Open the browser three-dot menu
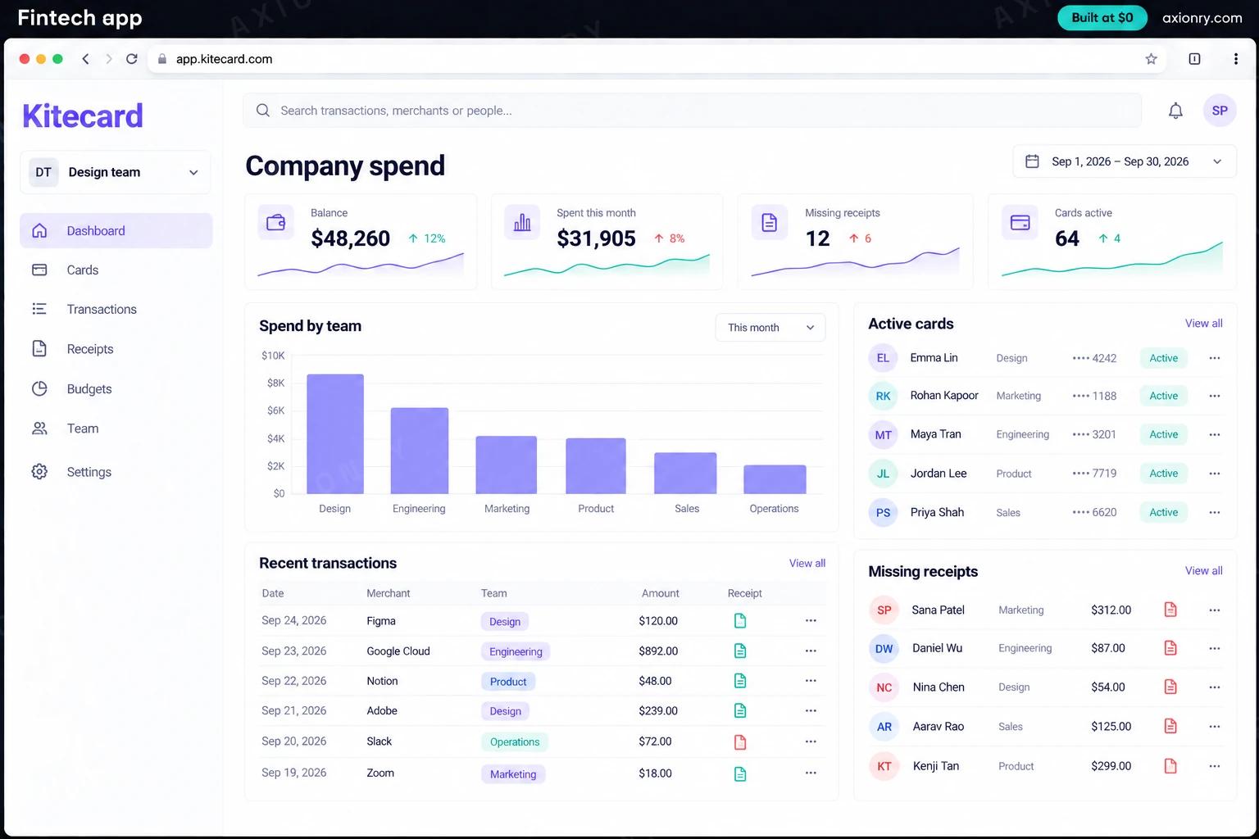 [x=1235, y=59]
